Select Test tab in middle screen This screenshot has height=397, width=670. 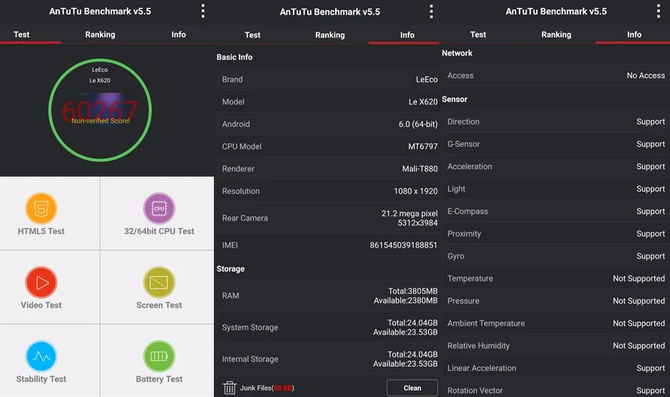coord(252,35)
